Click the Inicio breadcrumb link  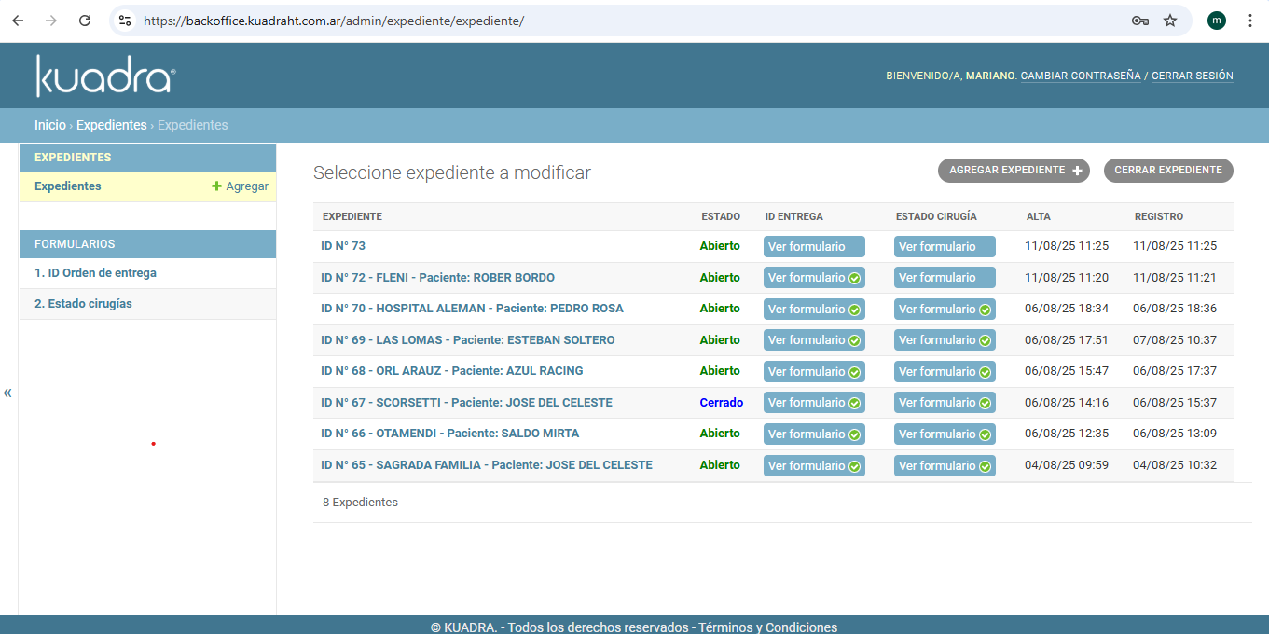point(50,125)
